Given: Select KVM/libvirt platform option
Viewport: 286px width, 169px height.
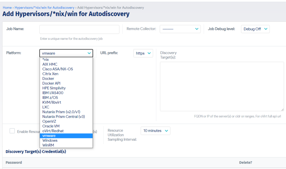Looking at the screenshot, I should click(x=66, y=102).
